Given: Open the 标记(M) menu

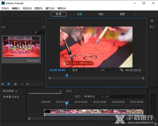Looking at the screenshot, I should pyautogui.click(x=27, y=8).
